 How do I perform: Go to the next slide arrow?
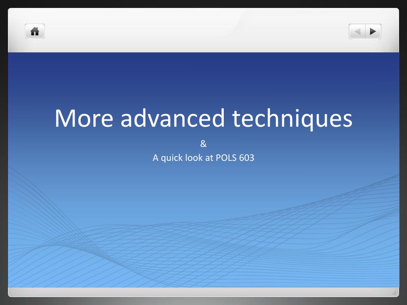pyautogui.click(x=373, y=31)
